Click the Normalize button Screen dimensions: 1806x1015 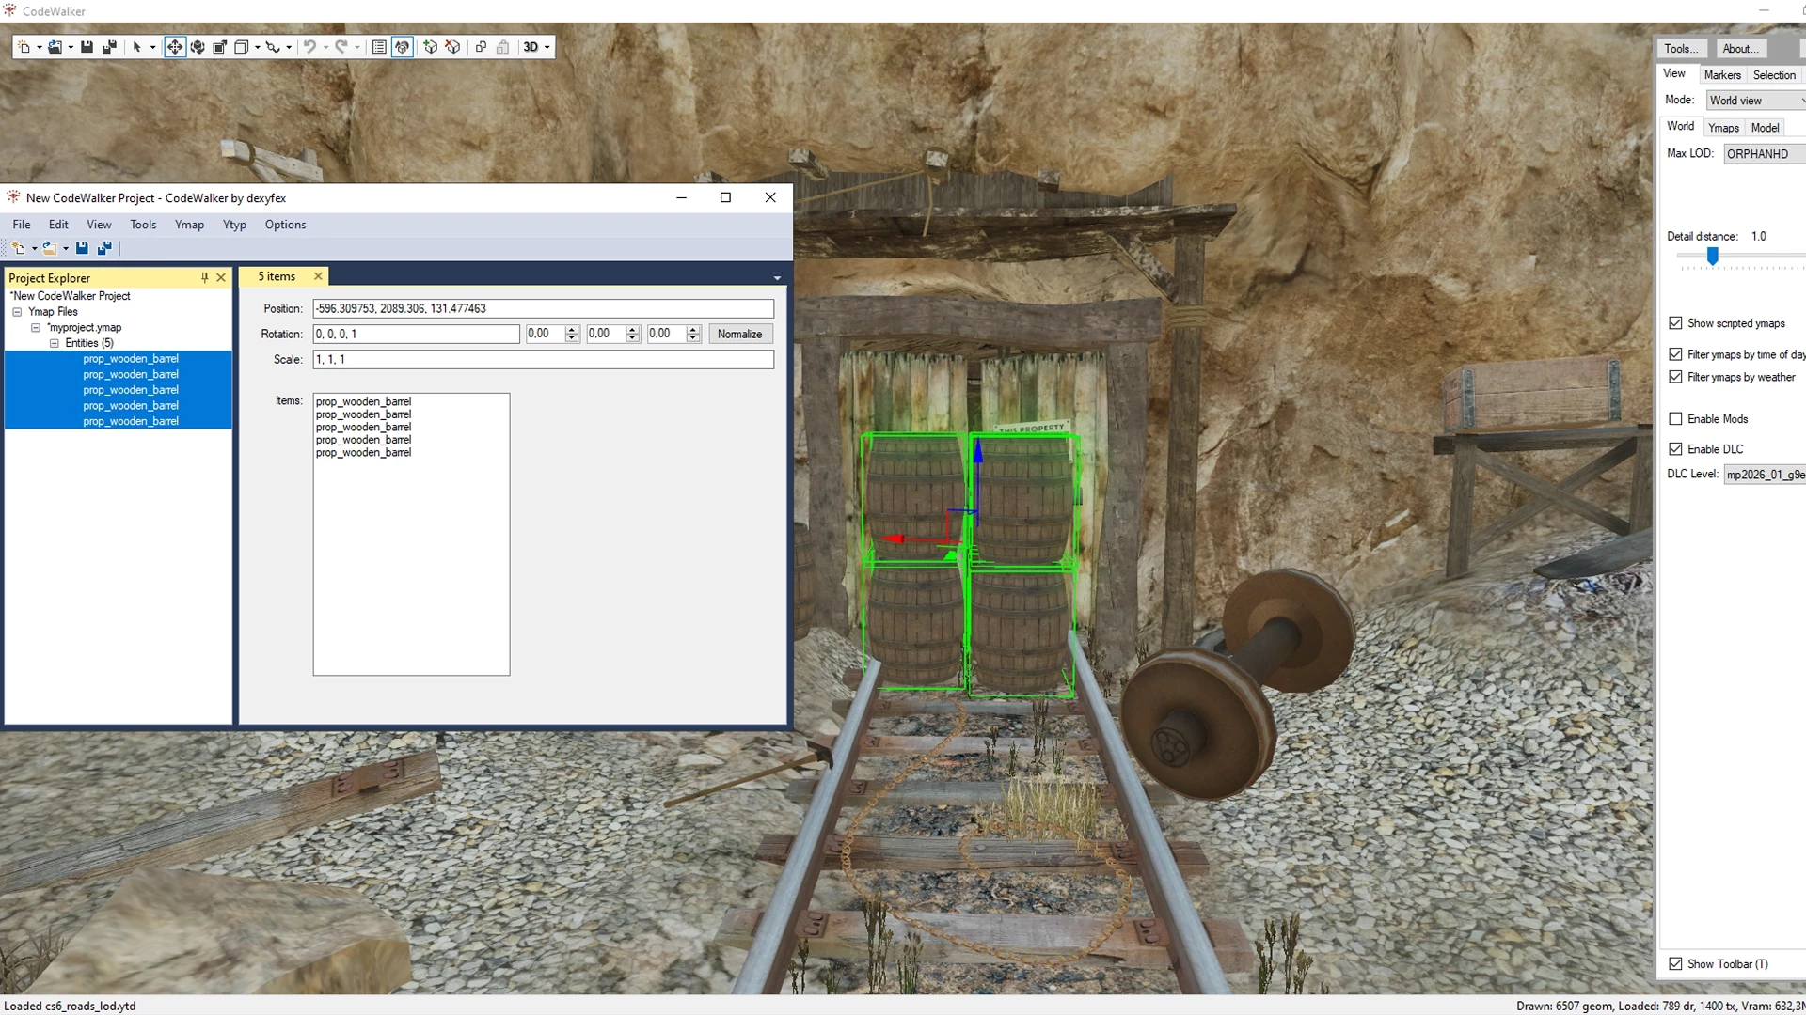(740, 334)
